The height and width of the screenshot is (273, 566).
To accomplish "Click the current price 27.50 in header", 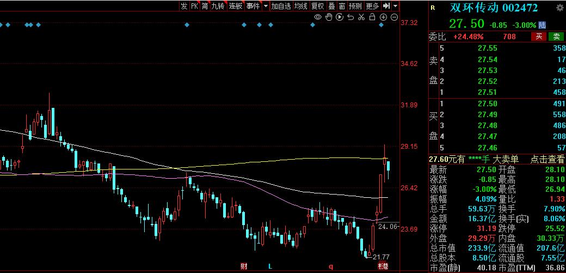I will [x=466, y=24].
